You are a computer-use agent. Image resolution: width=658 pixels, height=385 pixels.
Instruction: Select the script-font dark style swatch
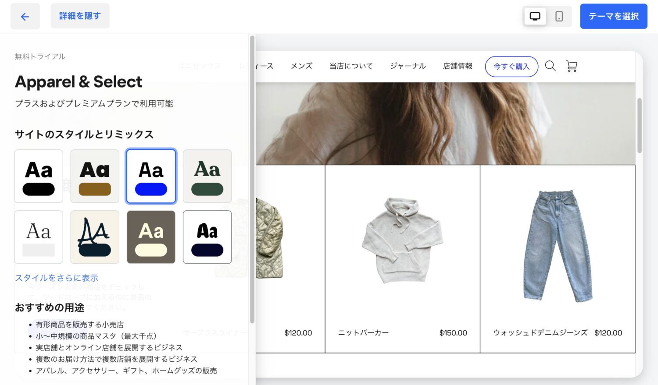pyautogui.click(x=95, y=237)
